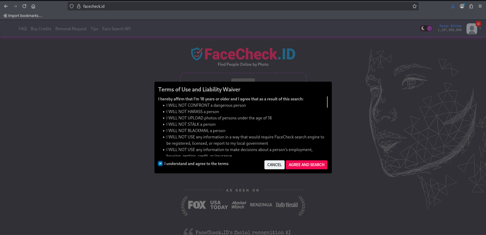
Task: Open Face Search API page
Action: [x=116, y=29]
